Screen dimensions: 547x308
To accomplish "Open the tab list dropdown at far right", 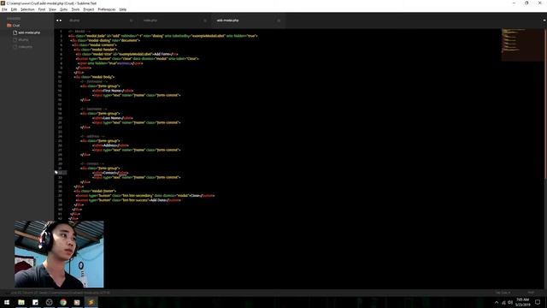I will click(x=544, y=21).
